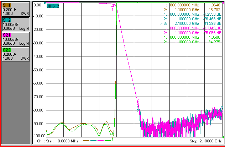Click the -20.00 y-axis scale label

coord(38,29)
